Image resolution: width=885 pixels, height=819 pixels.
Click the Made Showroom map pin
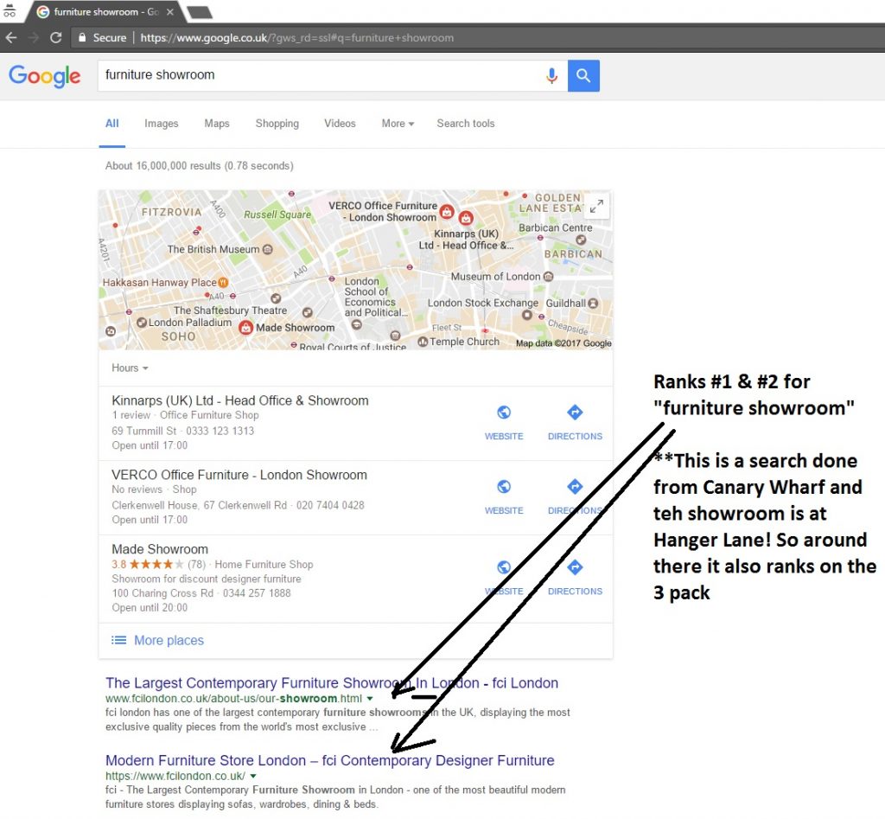245,327
